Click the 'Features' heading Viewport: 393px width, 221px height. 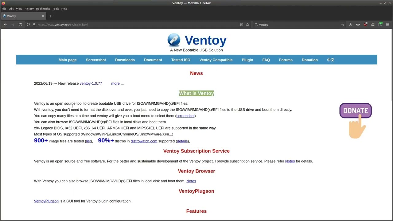point(196,211)
